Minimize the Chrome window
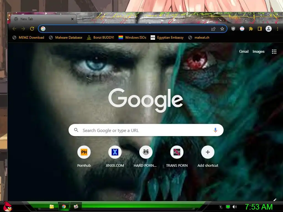283x212 pixels. pos(261,15)
